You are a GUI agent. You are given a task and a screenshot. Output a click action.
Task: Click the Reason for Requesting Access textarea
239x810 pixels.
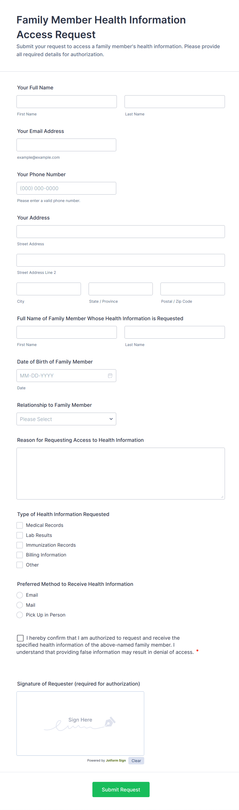[x=121, y=473]
